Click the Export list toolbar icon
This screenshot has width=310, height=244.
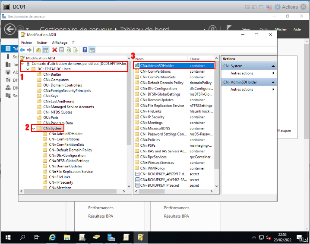pos(75,50)
